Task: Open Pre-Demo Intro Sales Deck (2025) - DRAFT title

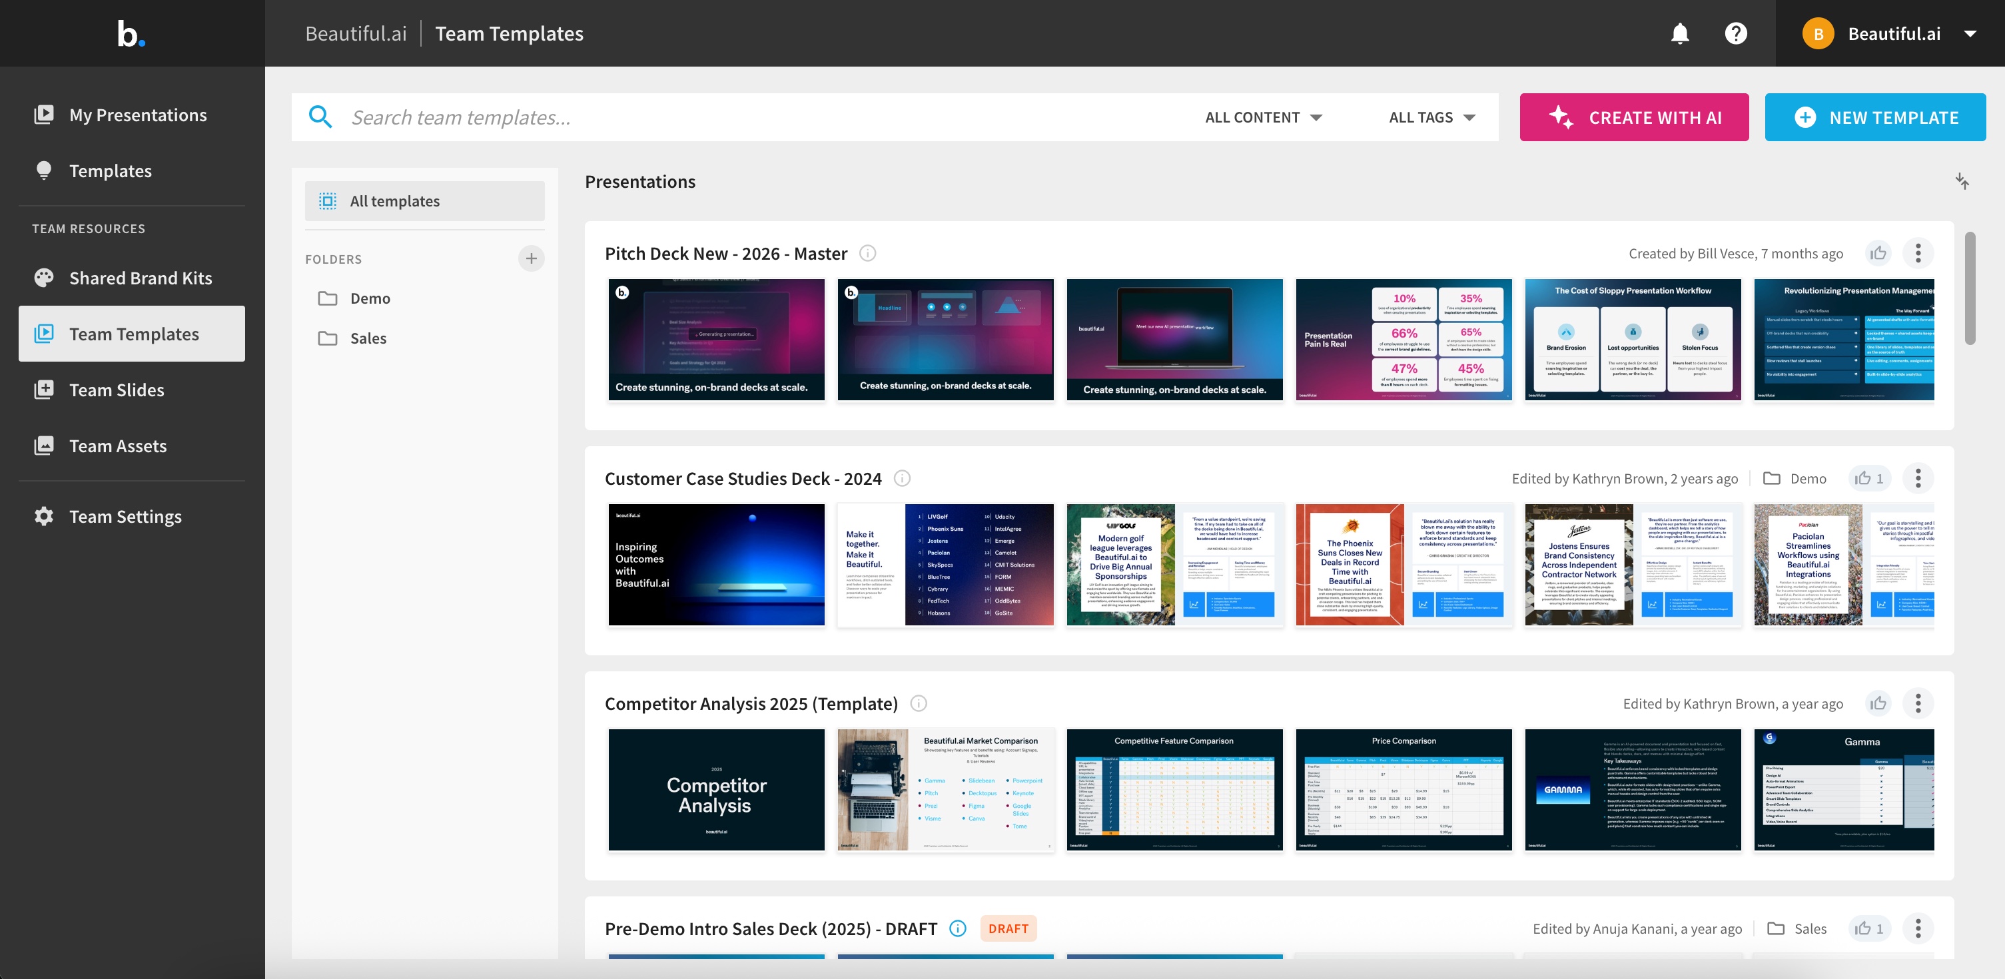Action: pyautogui.click(x=771, y=928)
